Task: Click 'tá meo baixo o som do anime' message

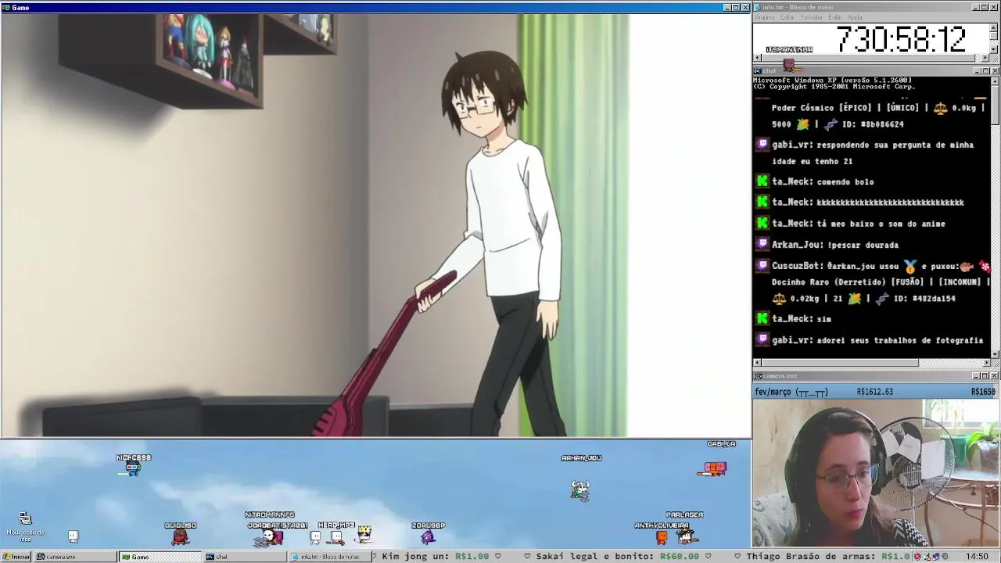Action: (x=881, y=224)
